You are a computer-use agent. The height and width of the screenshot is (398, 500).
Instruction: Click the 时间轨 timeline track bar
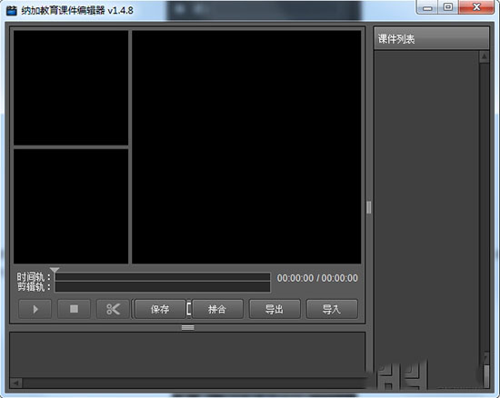[x=163, y=276]
